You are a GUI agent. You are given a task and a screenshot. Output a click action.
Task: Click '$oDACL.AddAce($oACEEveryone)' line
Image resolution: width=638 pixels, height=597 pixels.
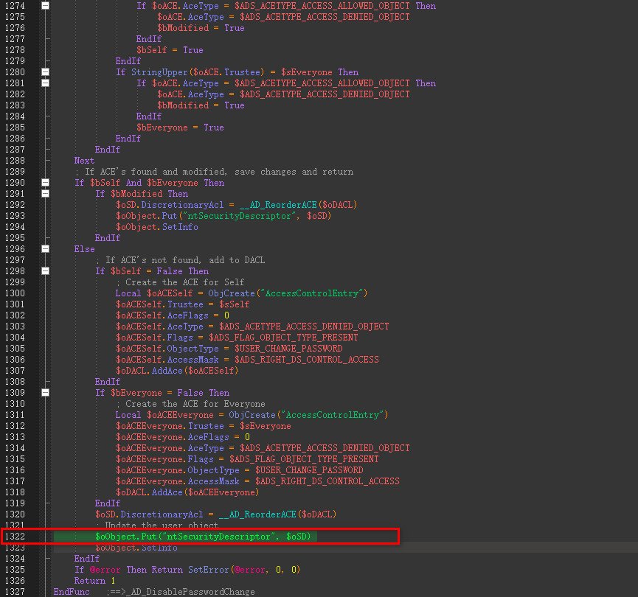[187, 492]
